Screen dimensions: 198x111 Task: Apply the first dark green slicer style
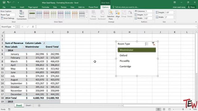(x=32, y=14)
